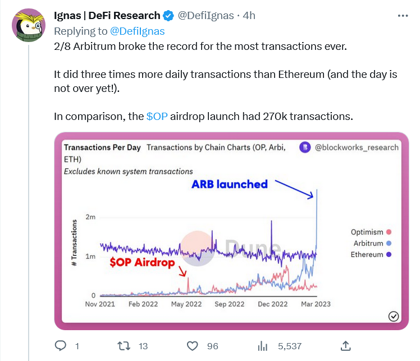Like the tweet with heart icon
Image resolution: width=420 pixels, height=361 pixels.
pos(193,346)
